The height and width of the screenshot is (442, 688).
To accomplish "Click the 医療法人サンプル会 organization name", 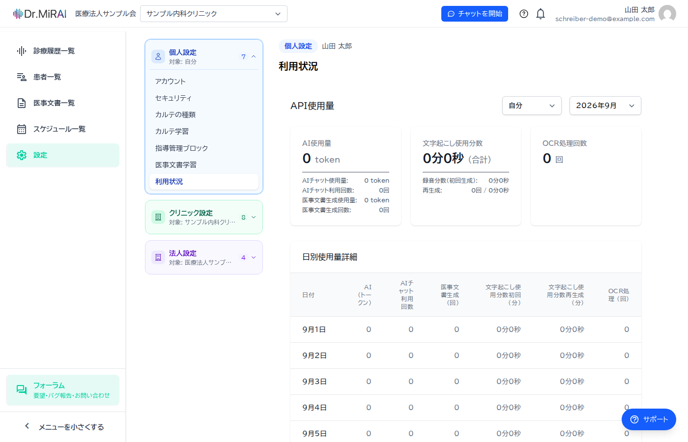I will point(106,14).
